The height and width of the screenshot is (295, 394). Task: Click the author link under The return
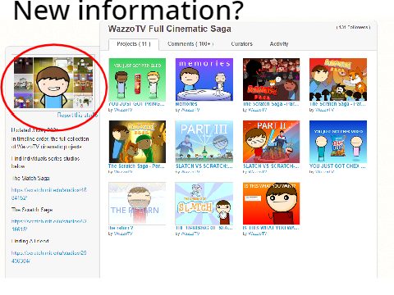tap(123, 234)
